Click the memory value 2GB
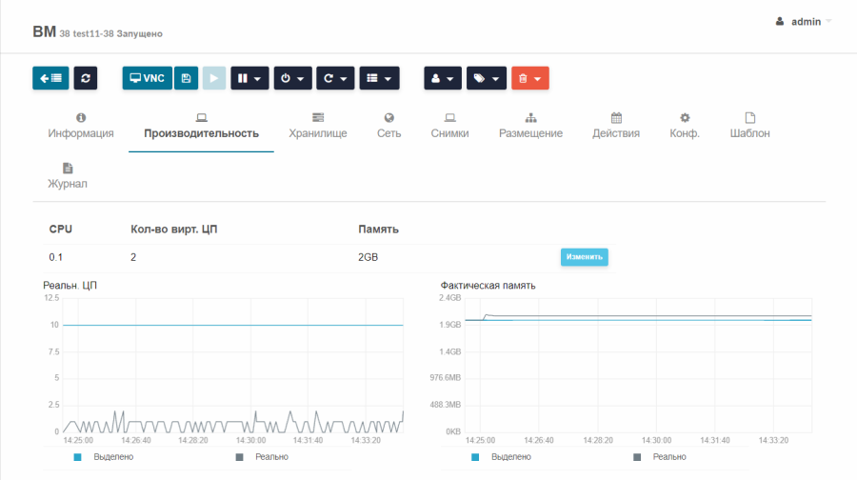The height and width of the screenshot is (480, 857). 368,257
